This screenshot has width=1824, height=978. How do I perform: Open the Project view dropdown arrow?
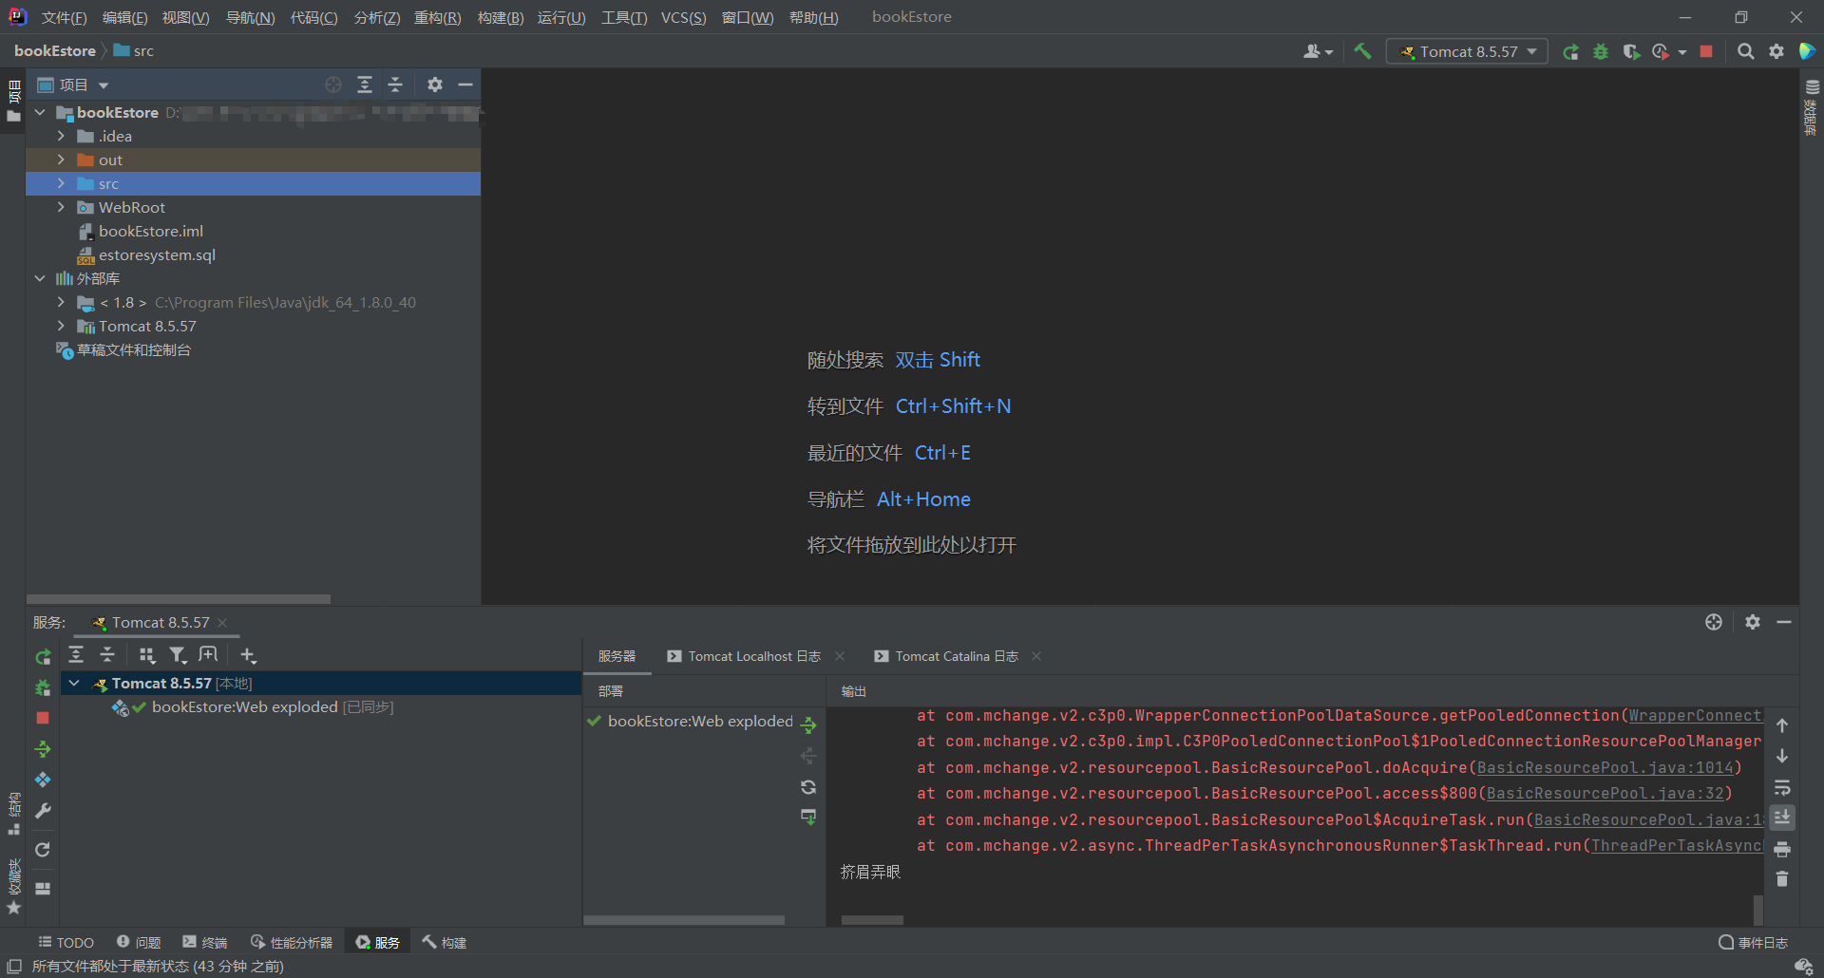(104, 85)
